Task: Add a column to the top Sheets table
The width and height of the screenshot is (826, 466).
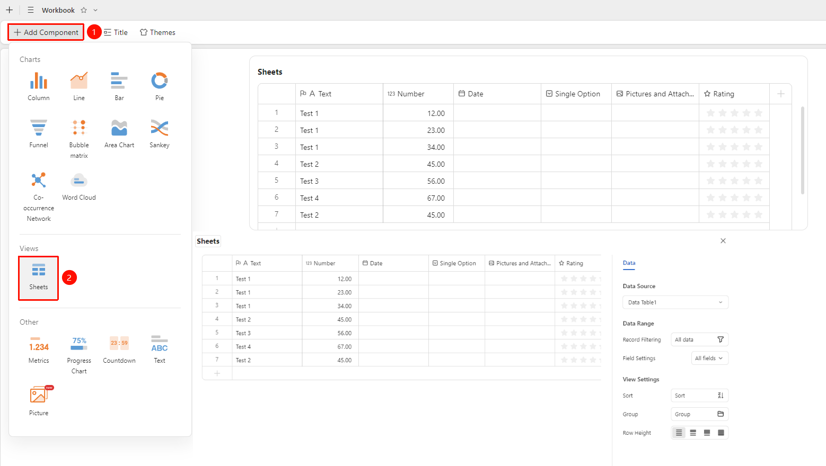Action: click(780, 94)
